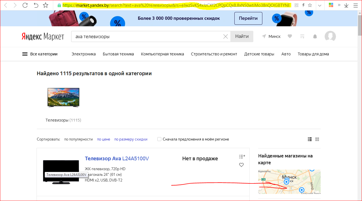Open comparison list icon in header

click(x=302, y=36)
